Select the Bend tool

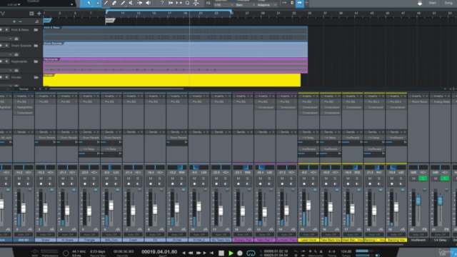140,3
